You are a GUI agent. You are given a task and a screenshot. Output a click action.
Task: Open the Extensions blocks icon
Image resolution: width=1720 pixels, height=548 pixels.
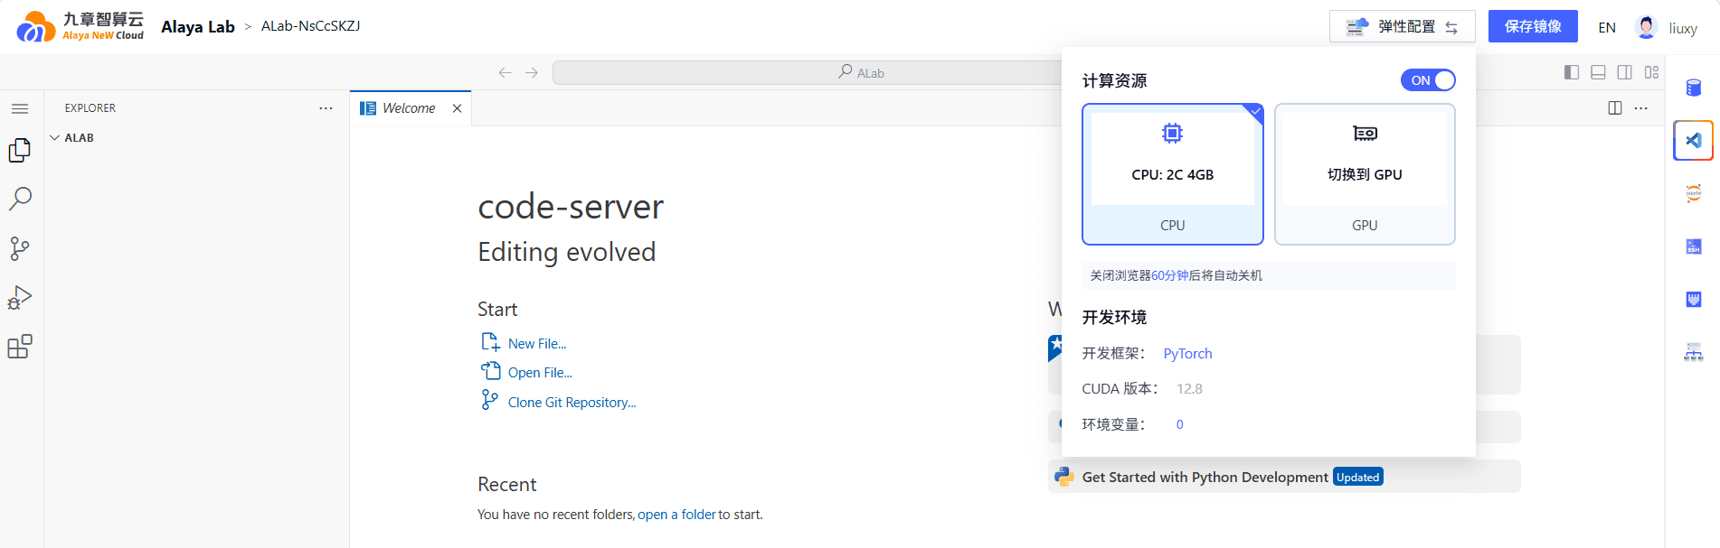(x=20, y=347)
